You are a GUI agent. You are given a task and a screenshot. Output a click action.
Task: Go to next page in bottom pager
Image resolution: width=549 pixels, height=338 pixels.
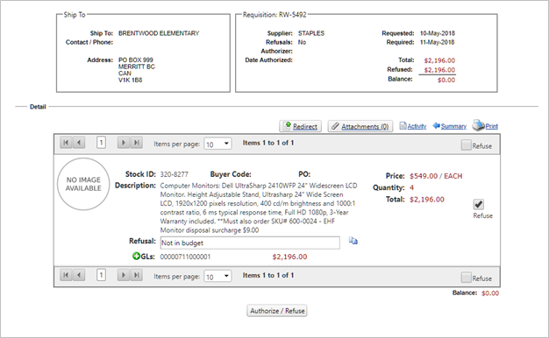pyautogui.click(x=124, y=275)
